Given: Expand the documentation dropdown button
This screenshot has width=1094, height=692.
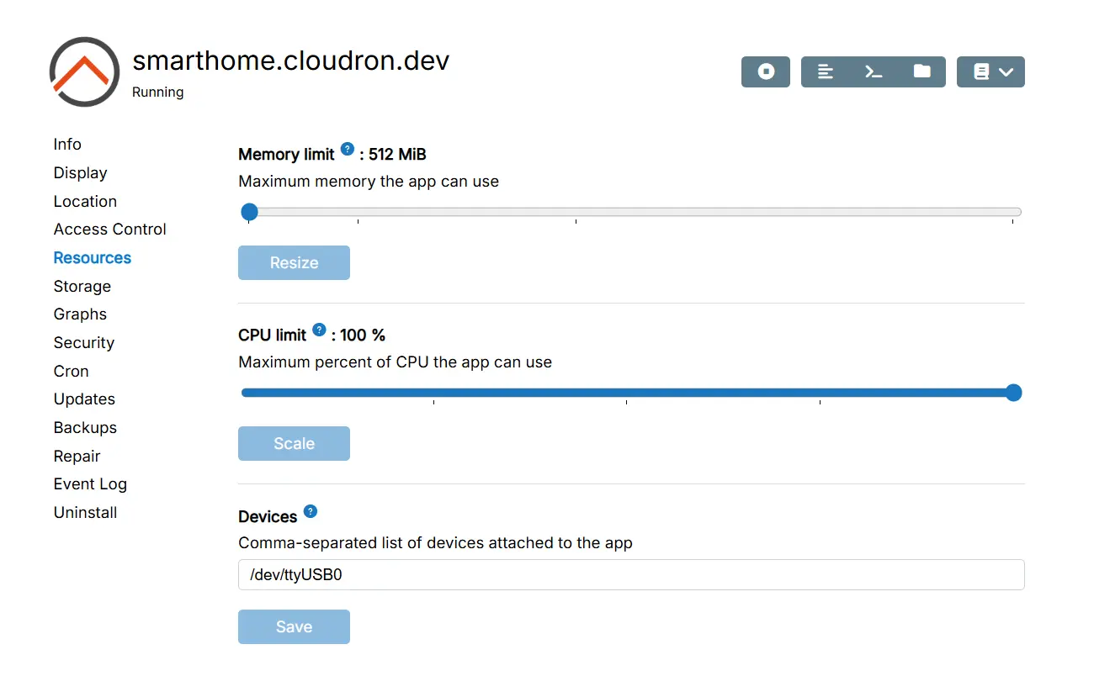Looking at the screenshot, I should [990, 71].
